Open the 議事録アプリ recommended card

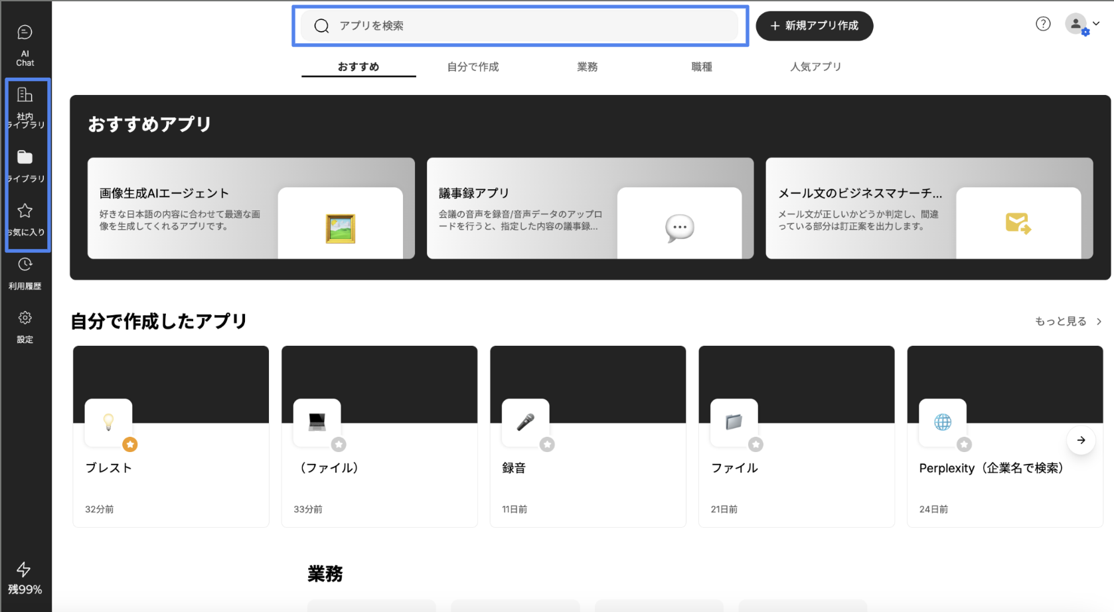tap(590, 208)
